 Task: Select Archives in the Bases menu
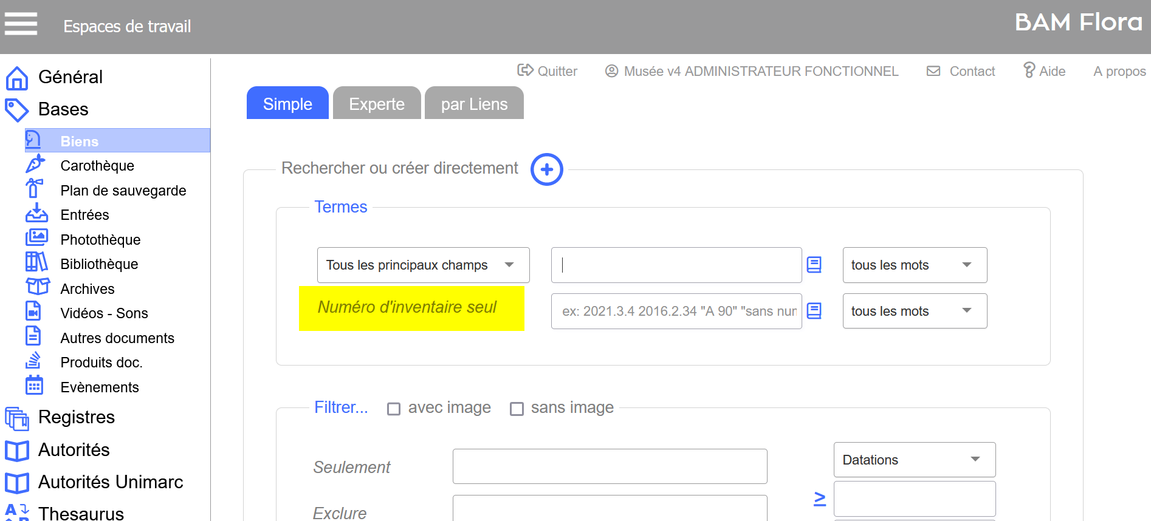(x=88, y=289)
